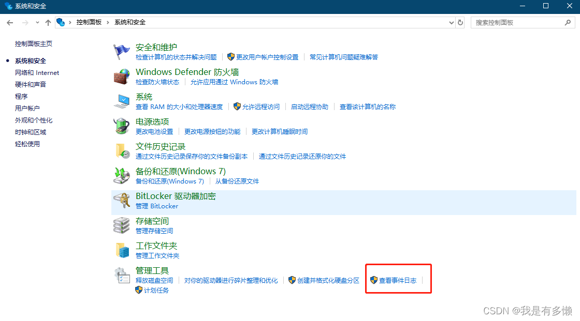
Task: Click 查看该计算机的名称 link
Action: (x=368, y=107)
